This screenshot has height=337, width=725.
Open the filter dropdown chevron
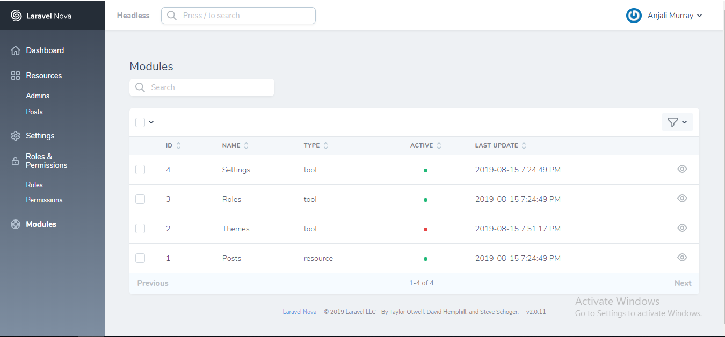tap(685, 122)
